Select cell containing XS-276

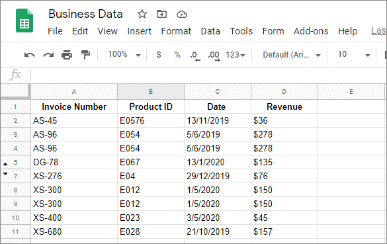pyautogui.click(x=74, y=176)
